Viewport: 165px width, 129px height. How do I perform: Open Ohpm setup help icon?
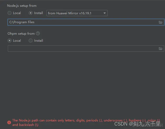point(38,33)
